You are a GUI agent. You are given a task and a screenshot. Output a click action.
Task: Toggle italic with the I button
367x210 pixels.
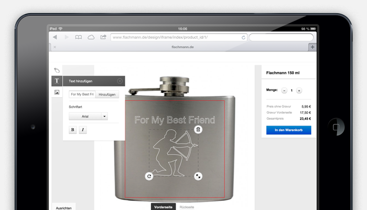pos(83,130)
